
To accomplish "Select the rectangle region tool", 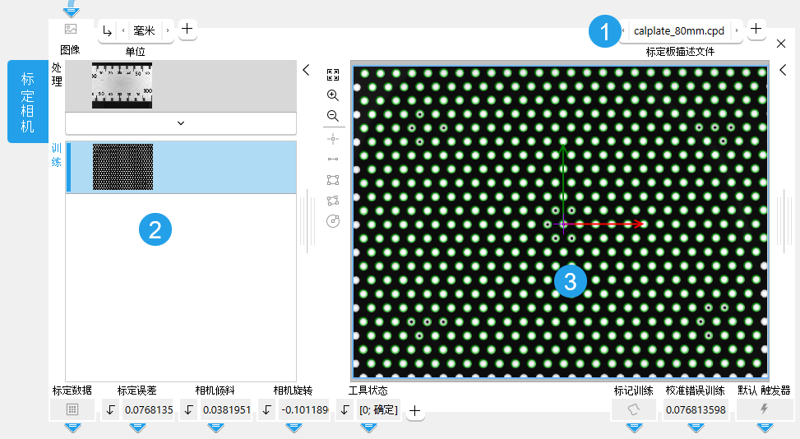I will click(333, 179).
